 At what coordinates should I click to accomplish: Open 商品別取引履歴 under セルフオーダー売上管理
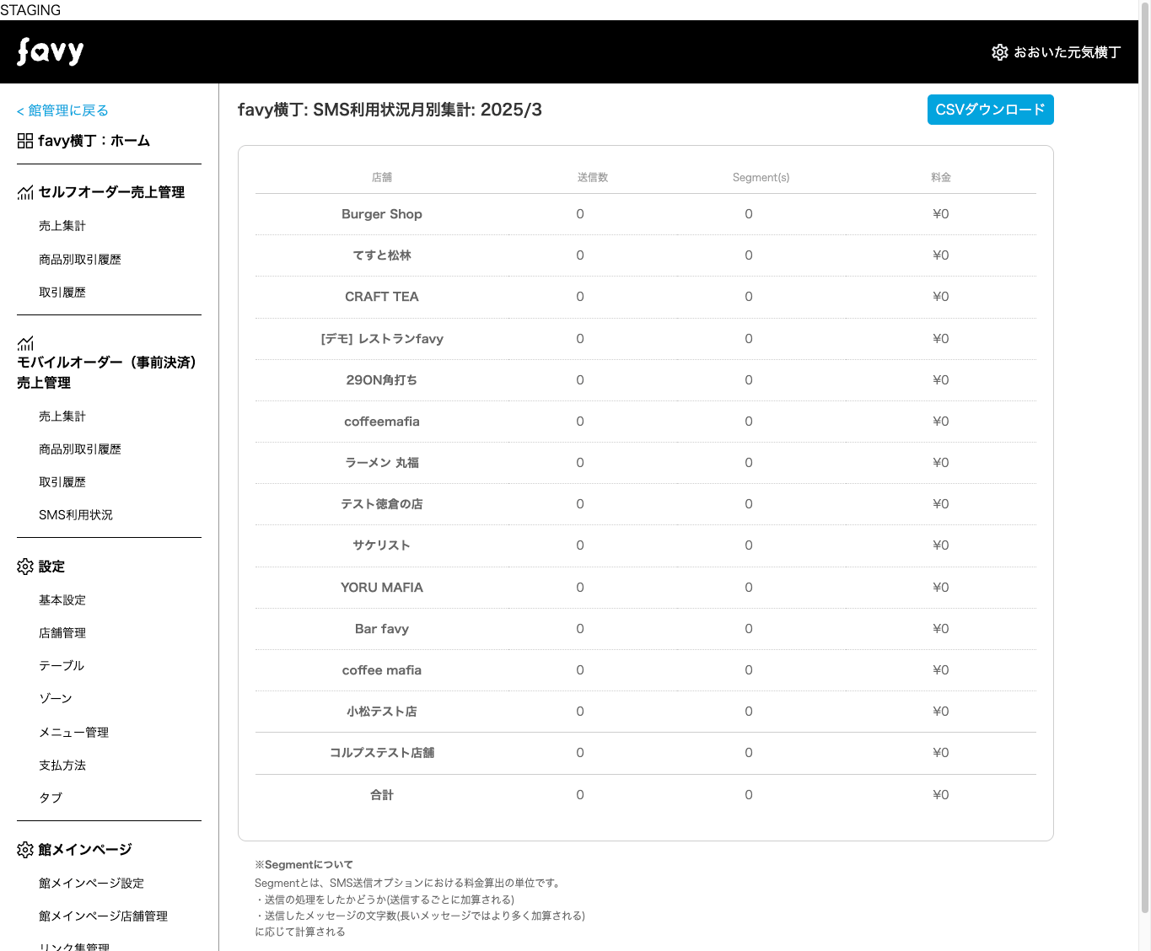(x=80, y=260)
